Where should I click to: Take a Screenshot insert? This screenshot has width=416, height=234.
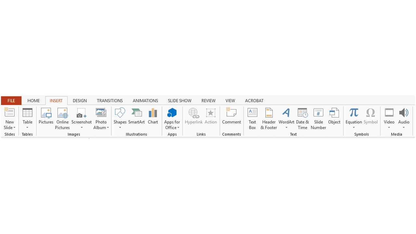(81, 118)
